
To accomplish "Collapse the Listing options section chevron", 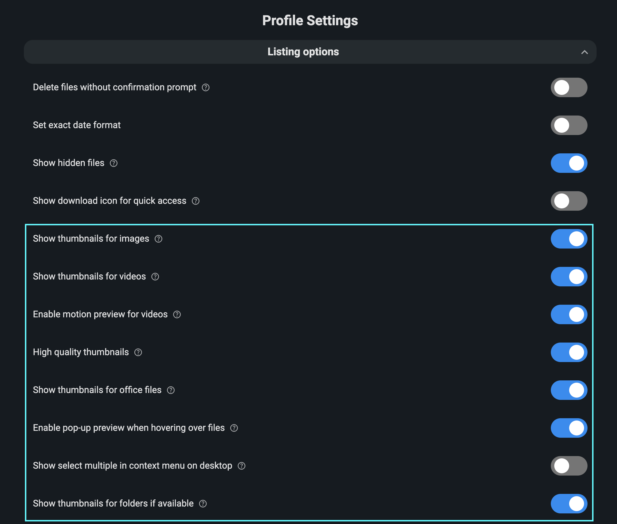I will pos(584,52).
